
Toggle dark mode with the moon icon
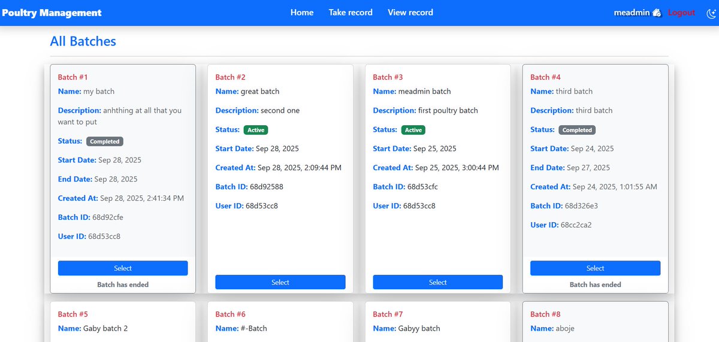(x=711, y=13)
